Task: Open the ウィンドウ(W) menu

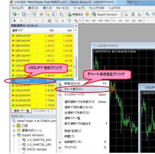Action: click(97, 8)
